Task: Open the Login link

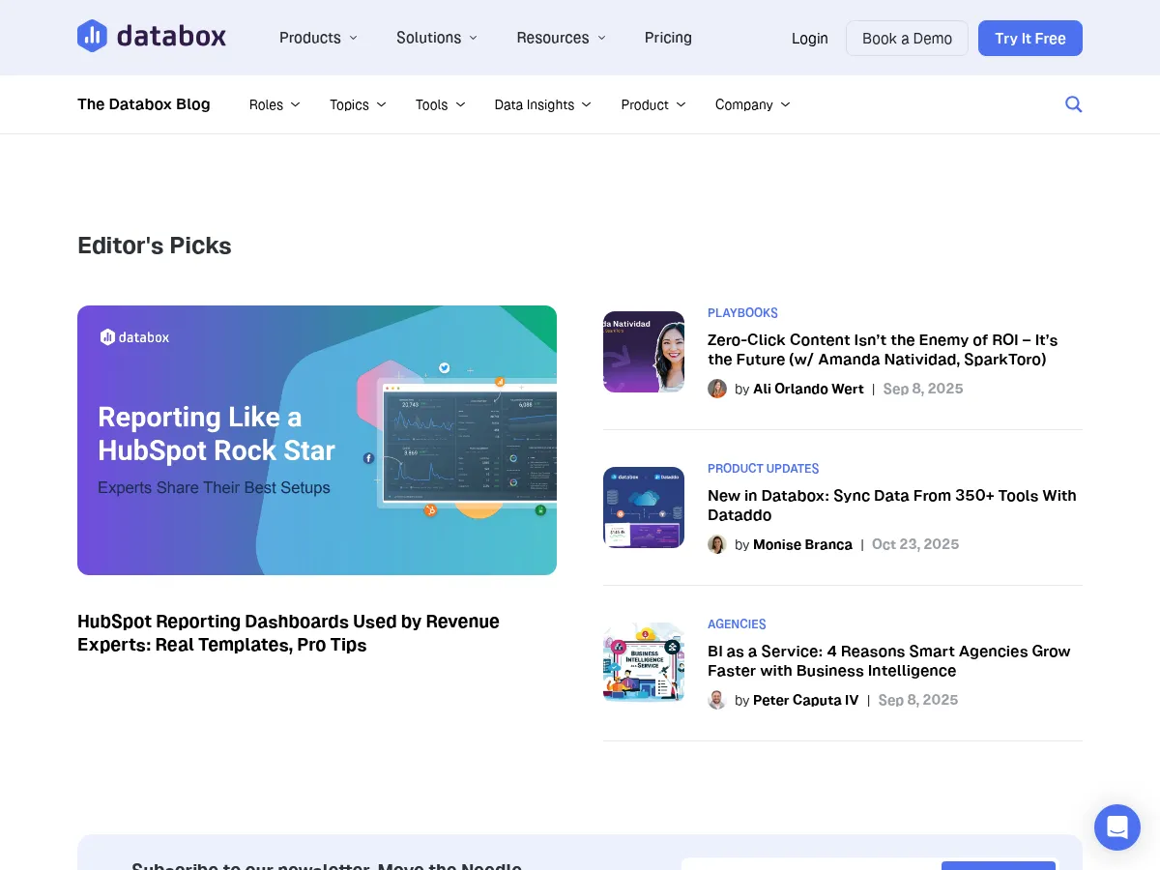Action: 810,38
